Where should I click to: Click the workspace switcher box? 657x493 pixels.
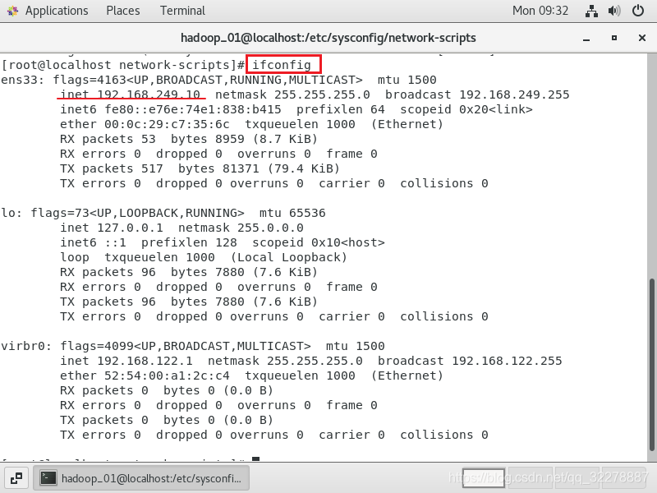pos(484,478)
